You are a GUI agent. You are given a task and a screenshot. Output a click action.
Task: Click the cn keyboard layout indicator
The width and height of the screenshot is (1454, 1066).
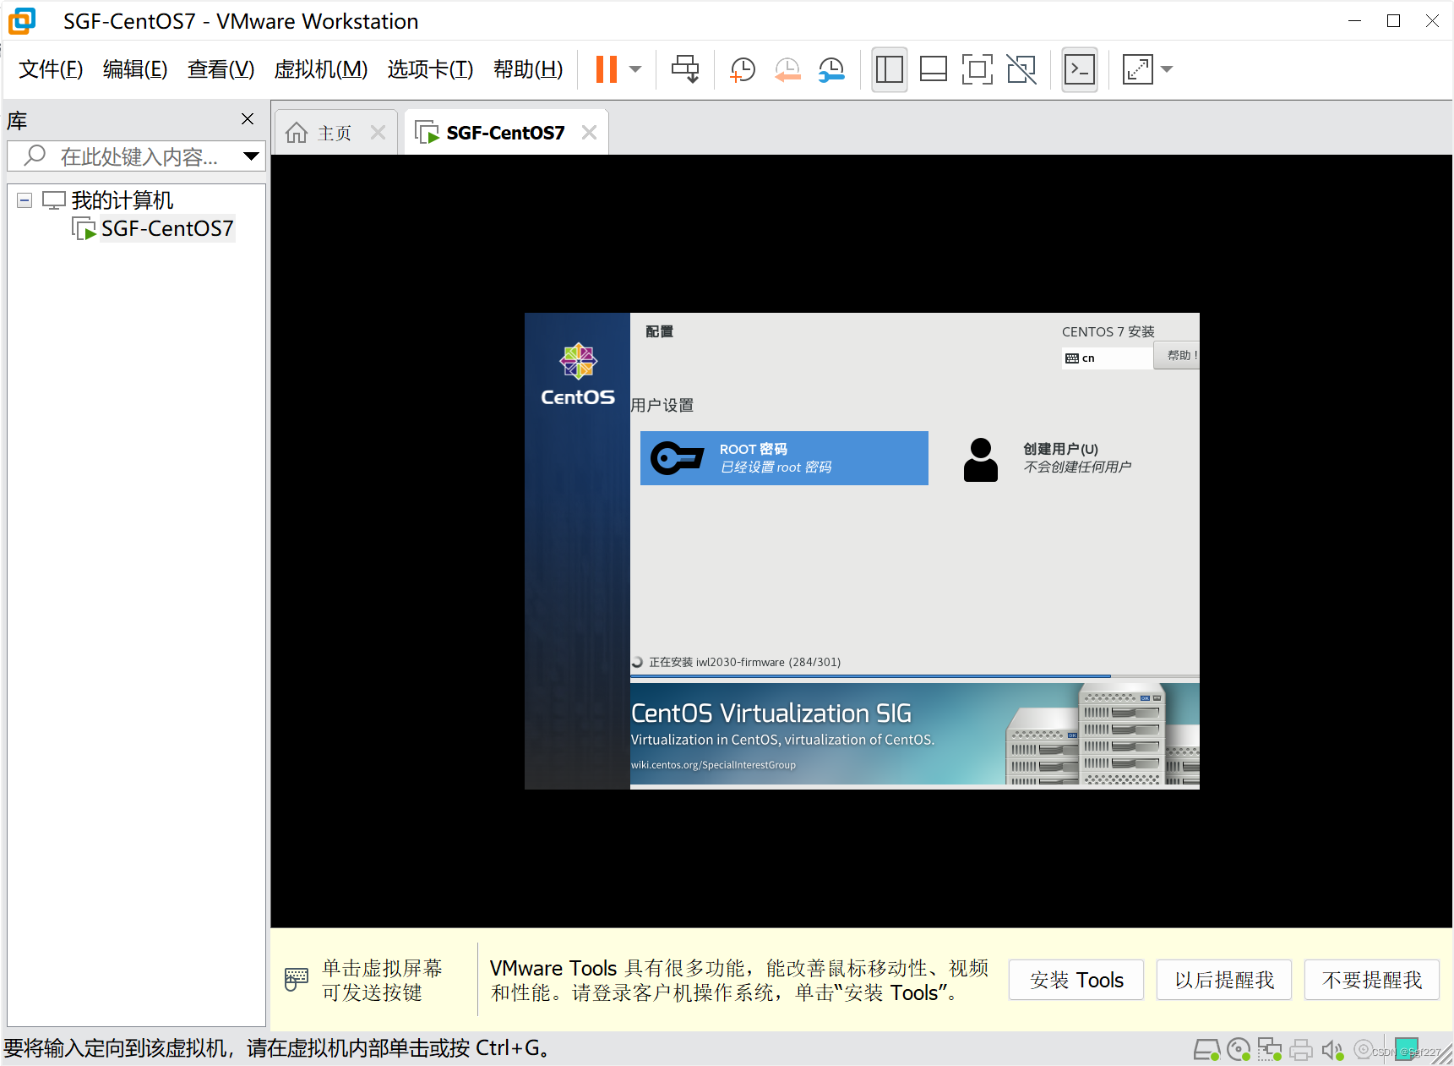pyautogui.click(x=1107, y=358)
